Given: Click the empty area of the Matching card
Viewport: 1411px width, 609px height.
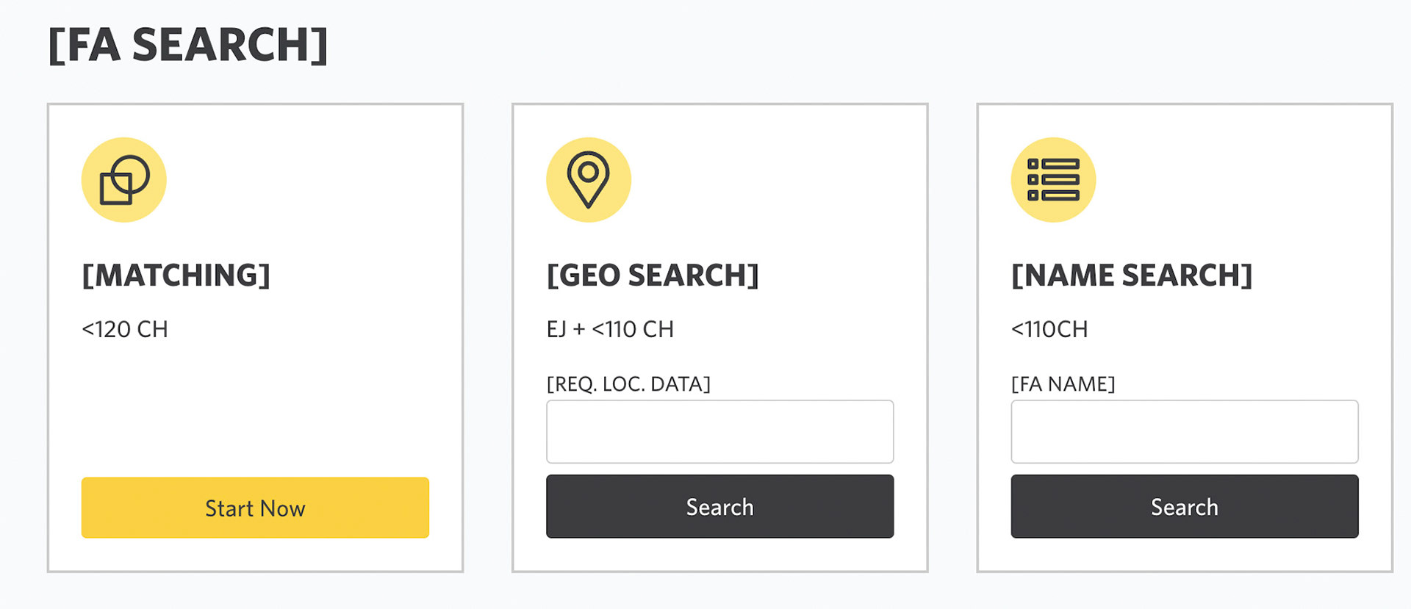Looking at the screenshot, I should (x=255, y=411).
